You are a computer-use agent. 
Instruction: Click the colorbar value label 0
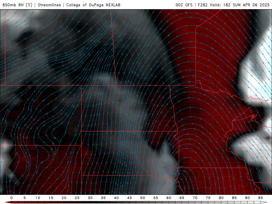point(12,198)
